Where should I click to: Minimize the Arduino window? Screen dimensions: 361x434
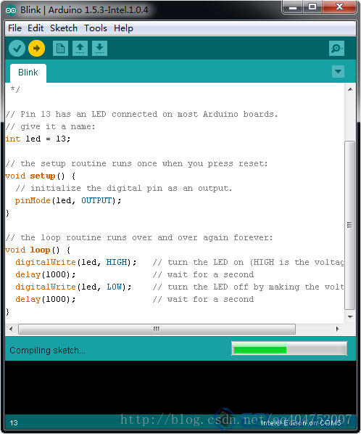tap(293, 7)
